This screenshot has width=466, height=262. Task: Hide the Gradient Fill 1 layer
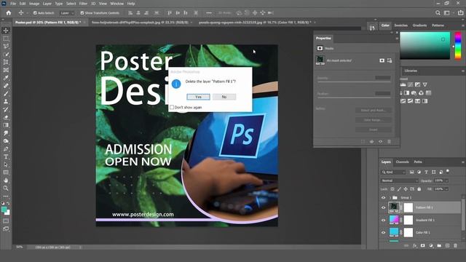click(384, 220)
